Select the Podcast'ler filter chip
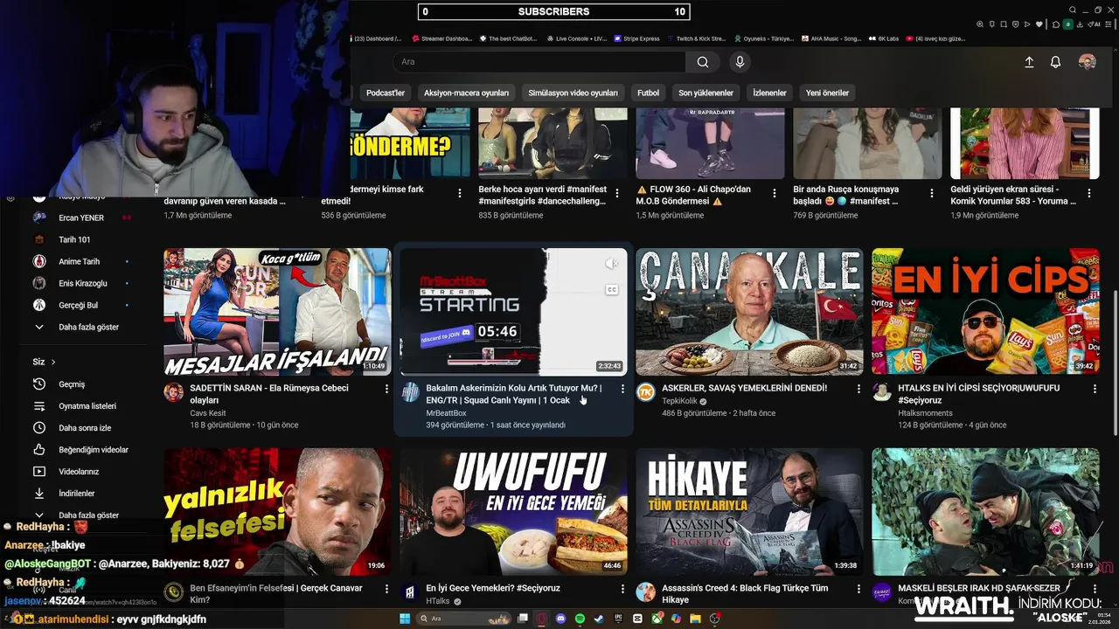The height and width of the screenshot is (629, 1119). point(386,93)
